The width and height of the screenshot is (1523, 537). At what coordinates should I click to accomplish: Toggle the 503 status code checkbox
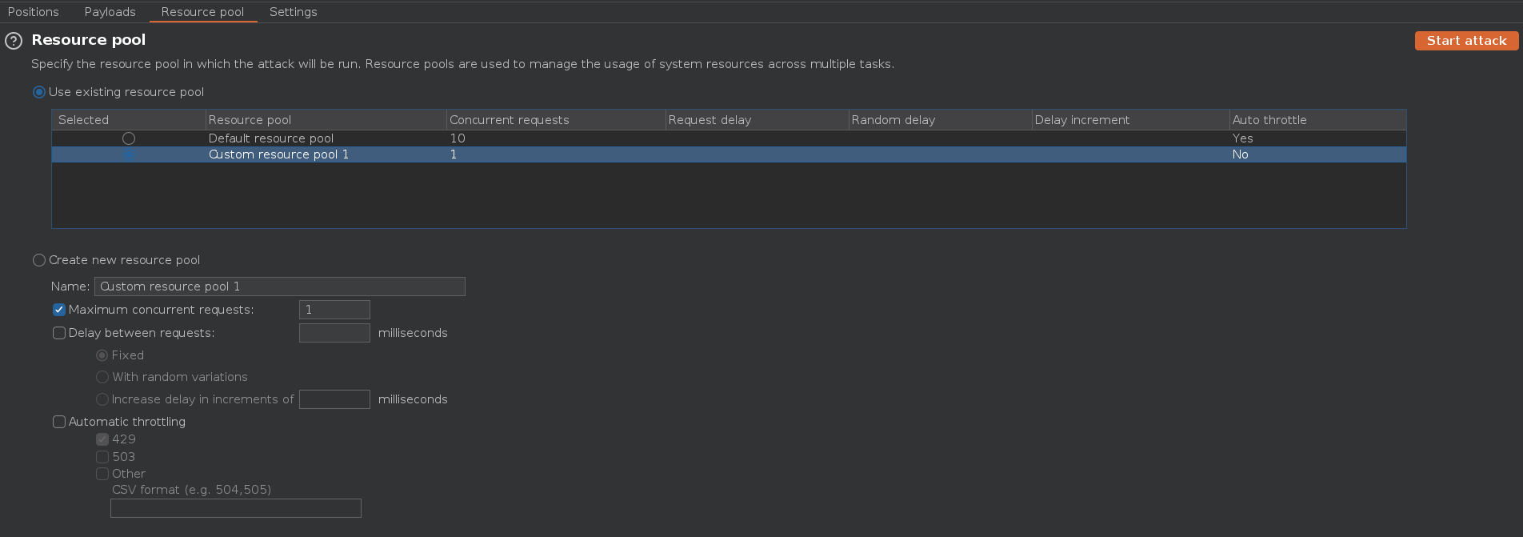point(102,457)
